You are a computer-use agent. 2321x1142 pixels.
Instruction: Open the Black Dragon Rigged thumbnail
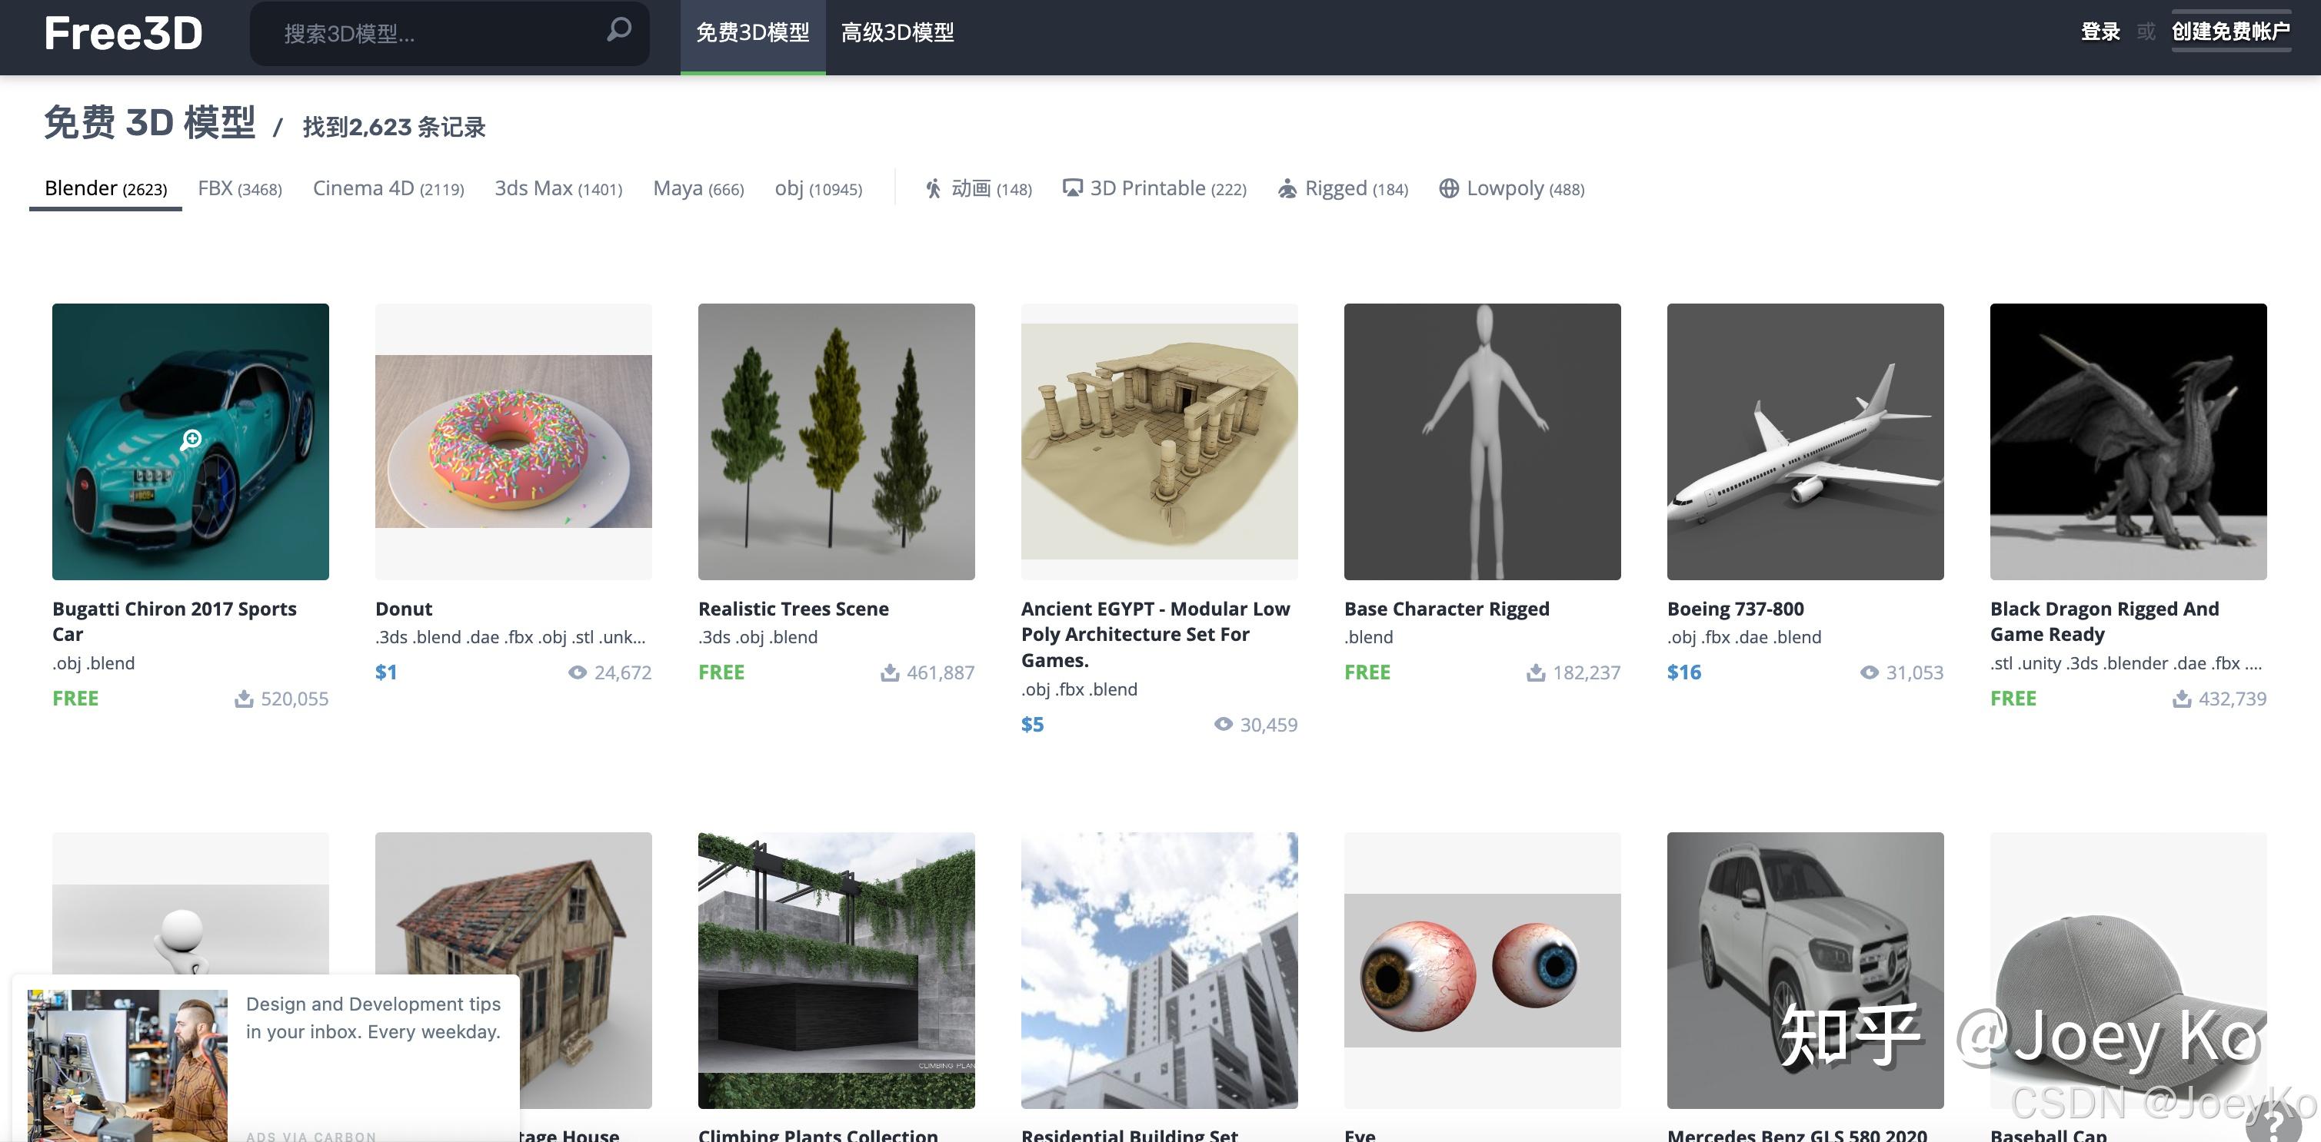click(2127, 442)
